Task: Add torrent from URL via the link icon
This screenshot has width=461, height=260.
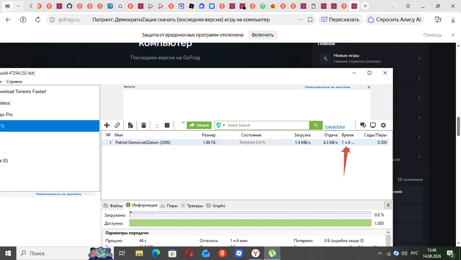Action: coord(117,125)
